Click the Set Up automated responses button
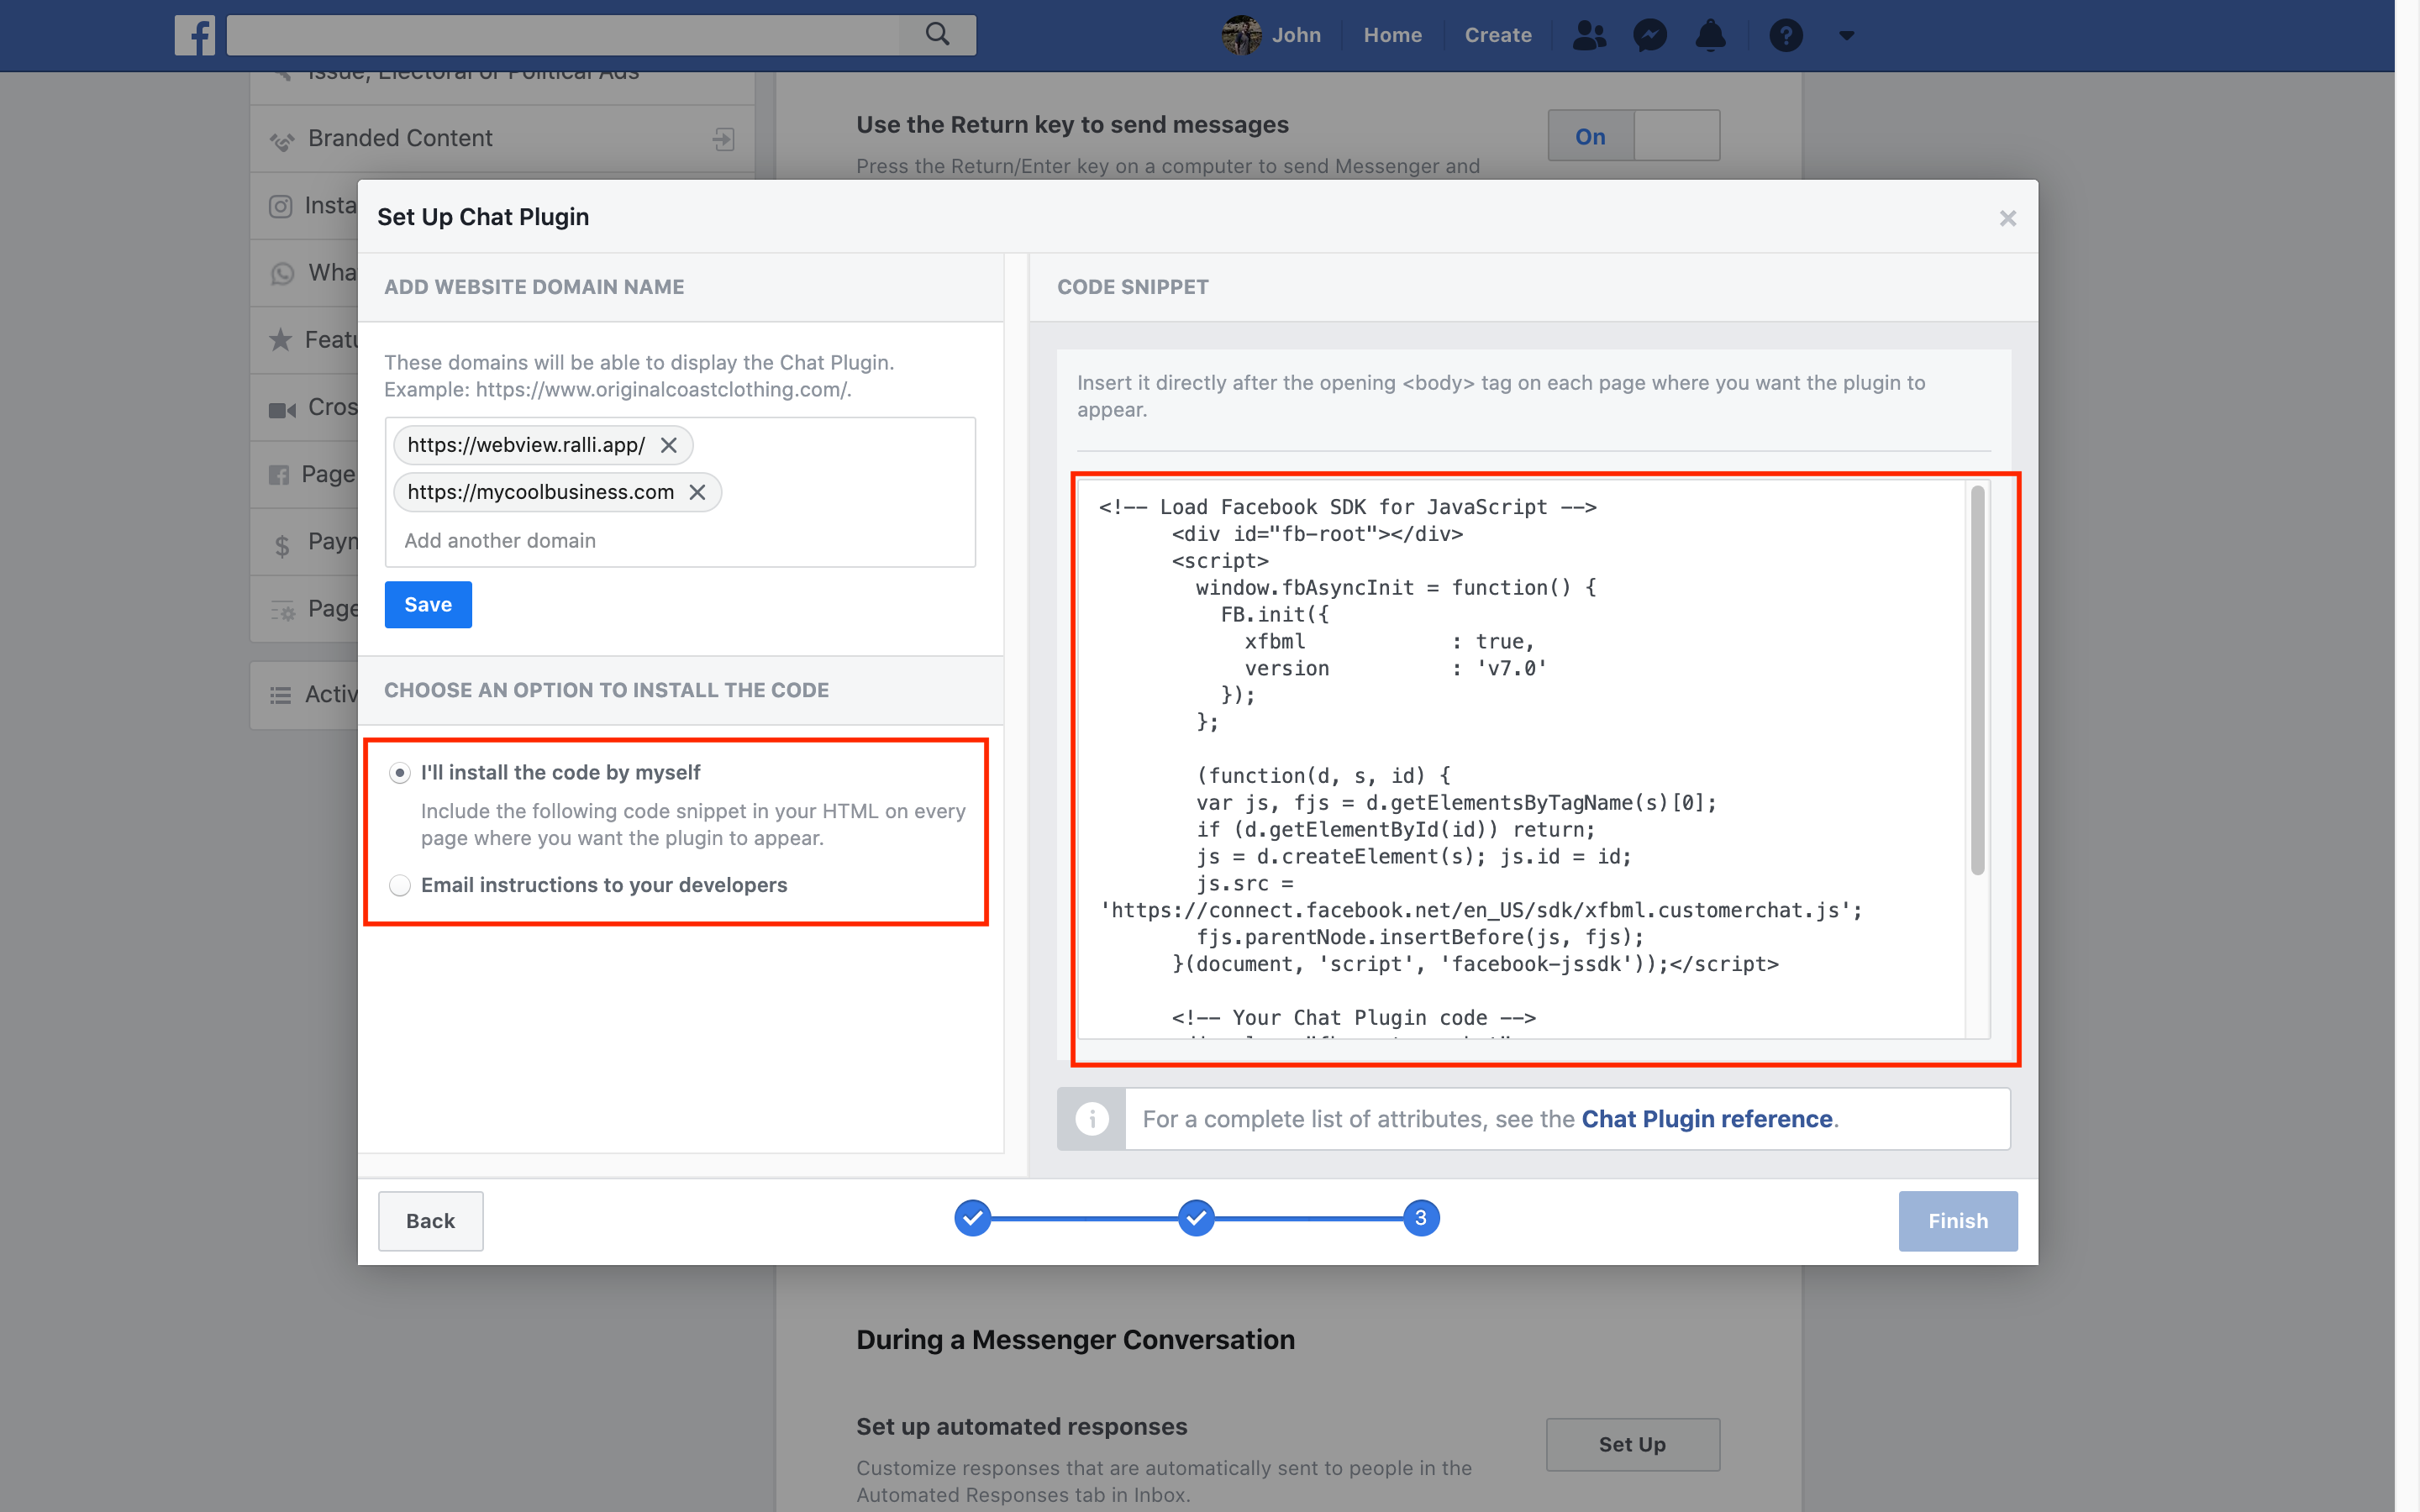 tap(1631, 1444)
